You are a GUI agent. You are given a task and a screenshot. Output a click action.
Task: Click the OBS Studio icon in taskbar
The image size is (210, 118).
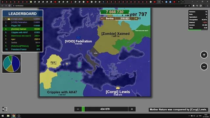[x=19, y=116]
